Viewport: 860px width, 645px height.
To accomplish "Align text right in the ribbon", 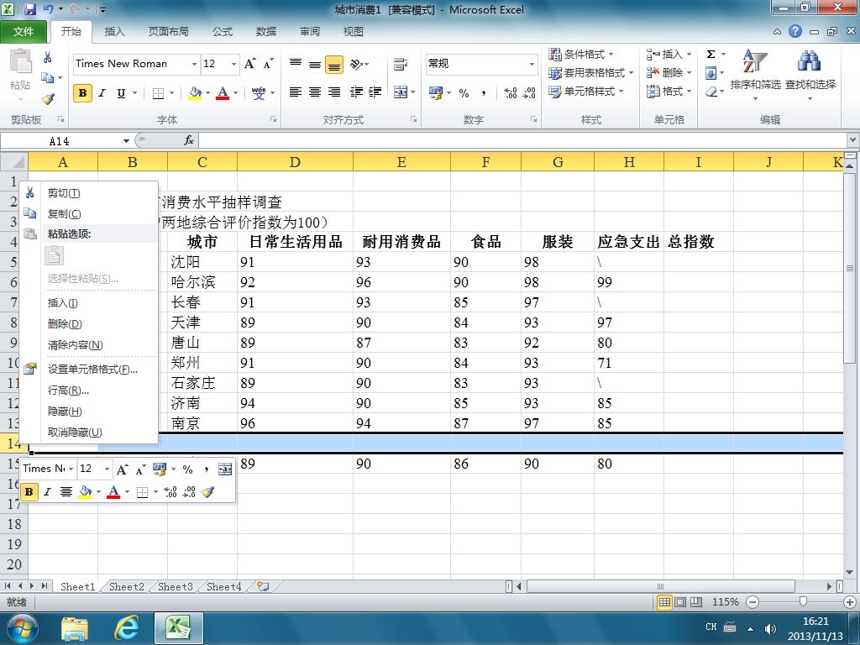I will [x=334, y=92].
